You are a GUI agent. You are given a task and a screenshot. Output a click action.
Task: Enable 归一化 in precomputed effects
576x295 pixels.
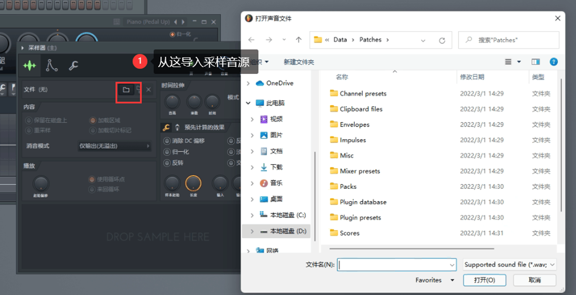pyautogui.click(x=168, y=152)
